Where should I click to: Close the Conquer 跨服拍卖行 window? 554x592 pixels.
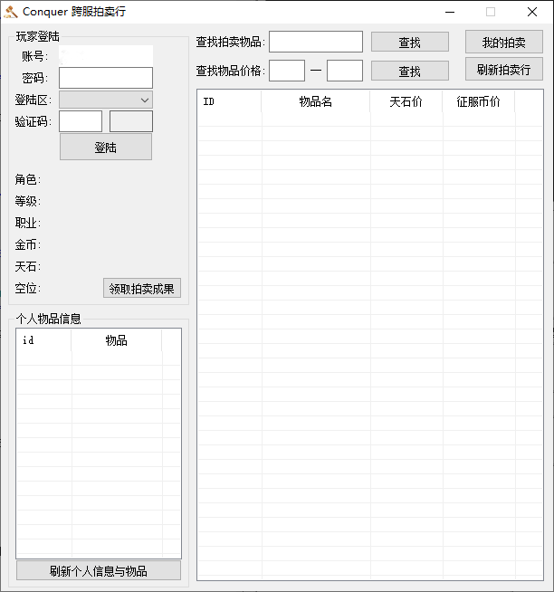tap(532, 12)
